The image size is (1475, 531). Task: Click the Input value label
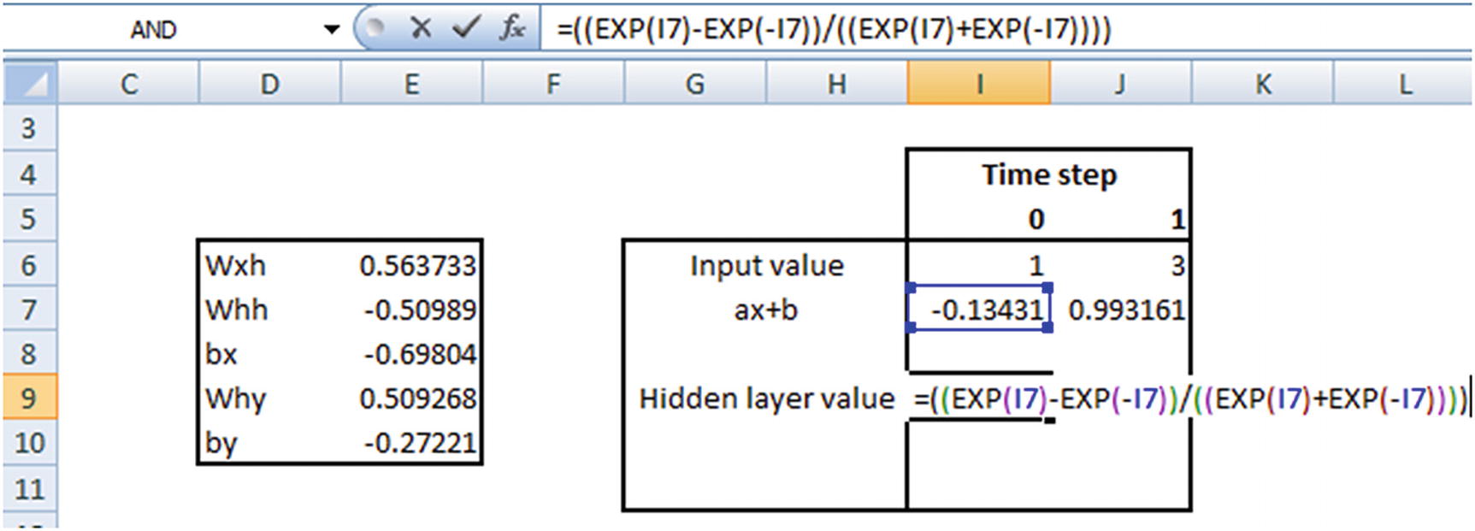766,265
